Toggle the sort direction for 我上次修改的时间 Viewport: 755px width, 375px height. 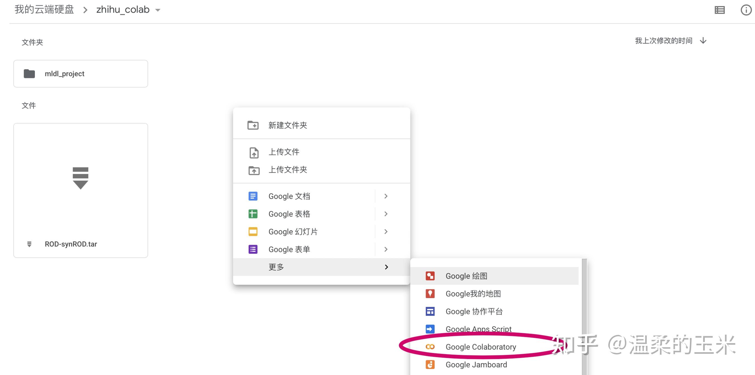(x=703, y=40)
